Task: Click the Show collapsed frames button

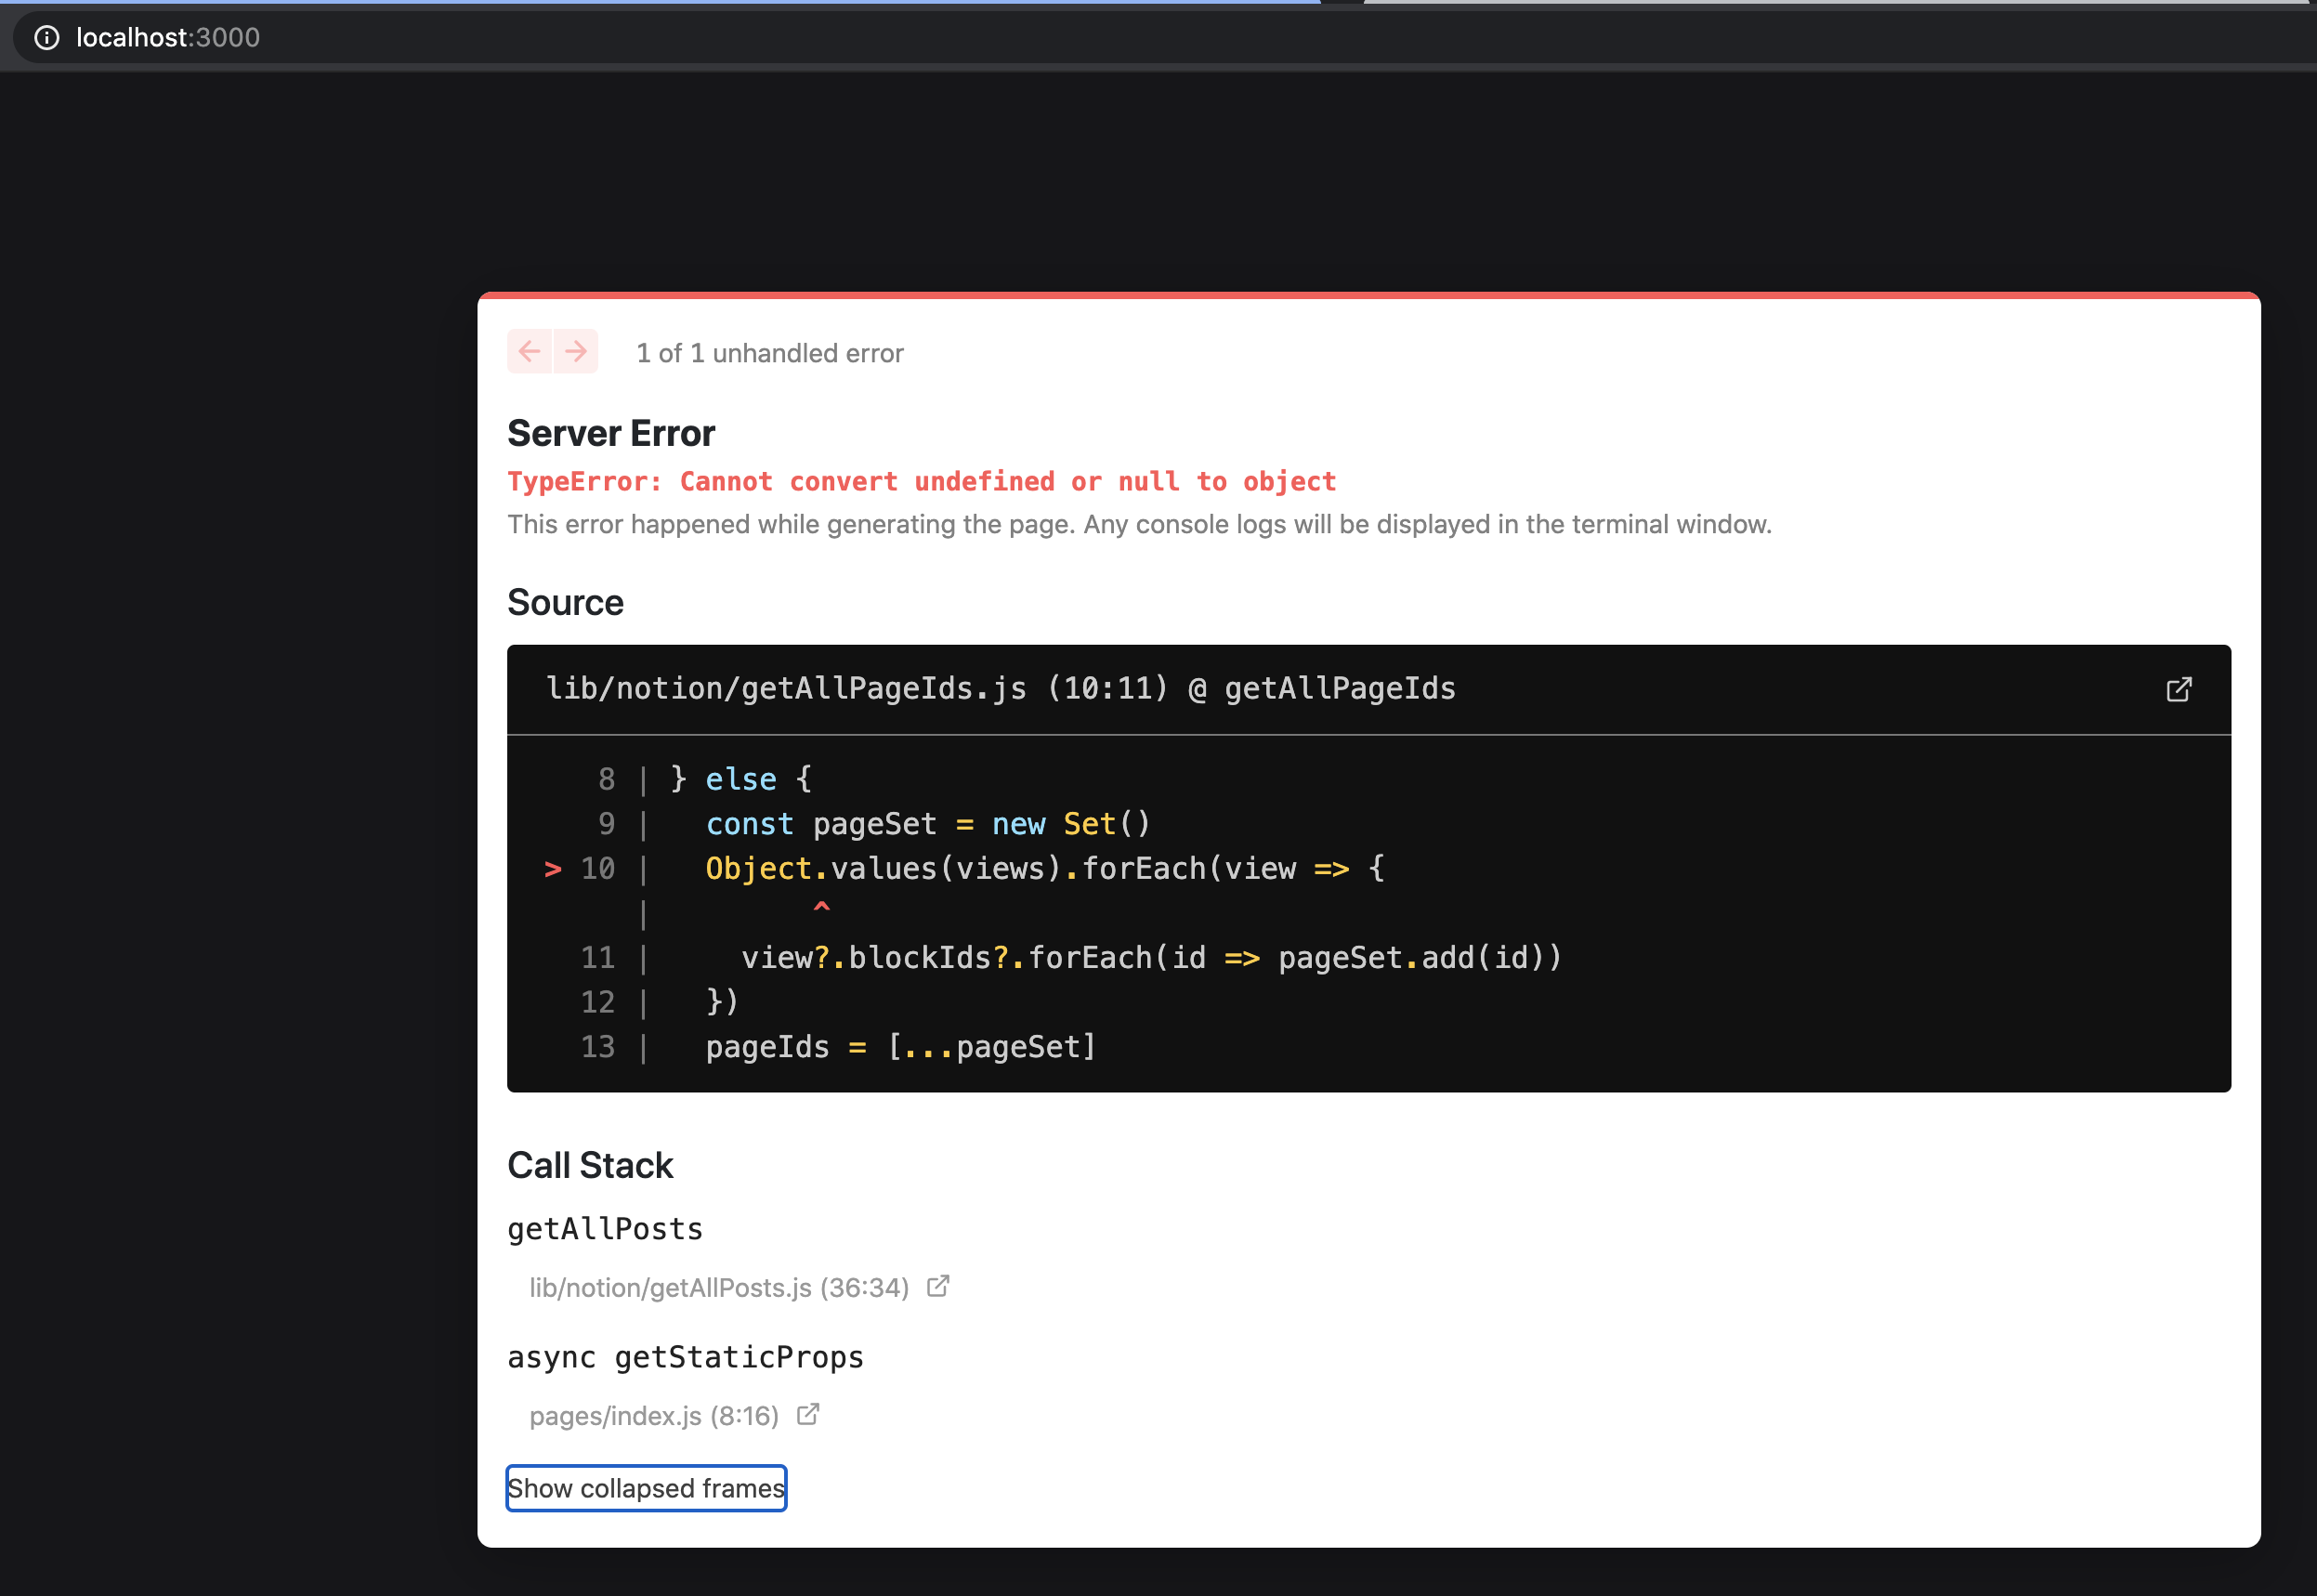Action: [646, 1488]
